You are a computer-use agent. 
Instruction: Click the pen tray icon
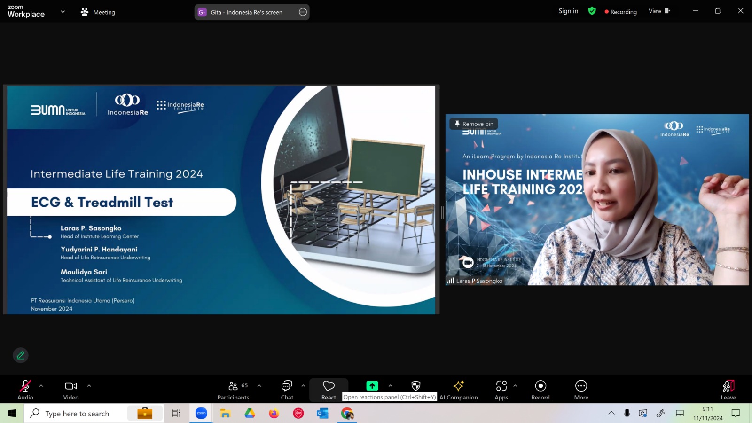click(661, 413)
